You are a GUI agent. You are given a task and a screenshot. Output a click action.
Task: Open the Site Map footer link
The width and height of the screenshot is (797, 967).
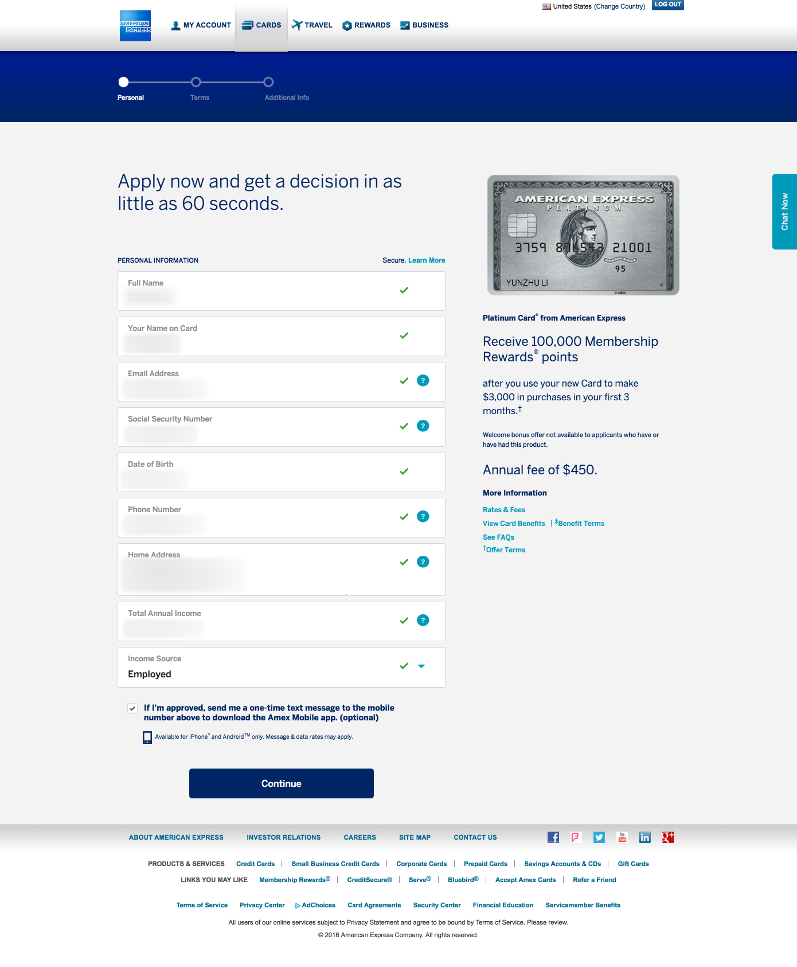pyautogui.click(x=415, y=837)
